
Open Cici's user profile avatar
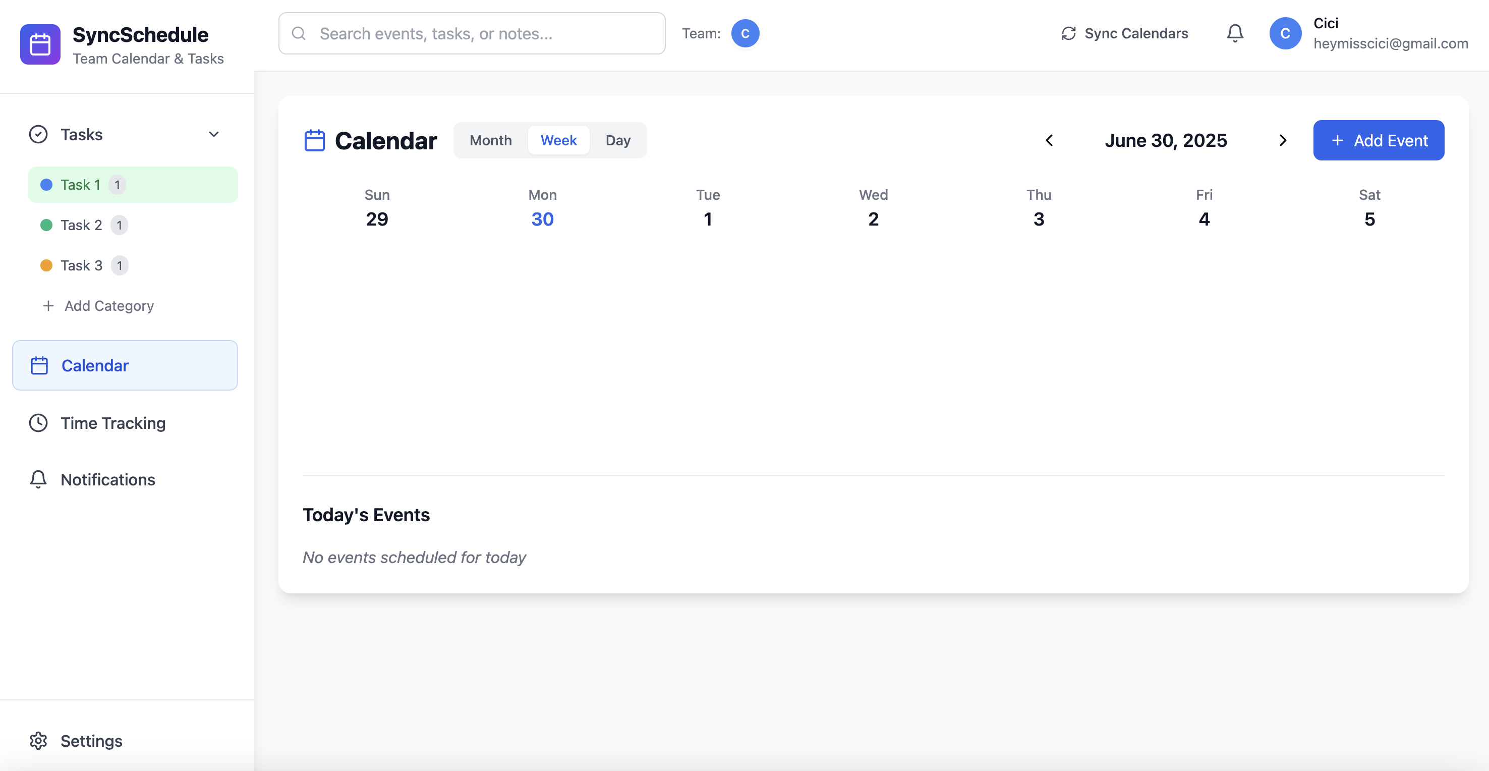(x=1284, y=33)
